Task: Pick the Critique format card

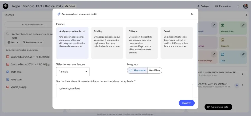Action: [142, 43]
